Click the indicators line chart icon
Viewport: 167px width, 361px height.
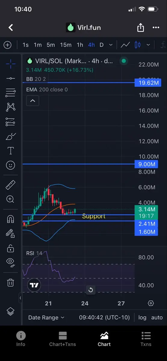125,45
